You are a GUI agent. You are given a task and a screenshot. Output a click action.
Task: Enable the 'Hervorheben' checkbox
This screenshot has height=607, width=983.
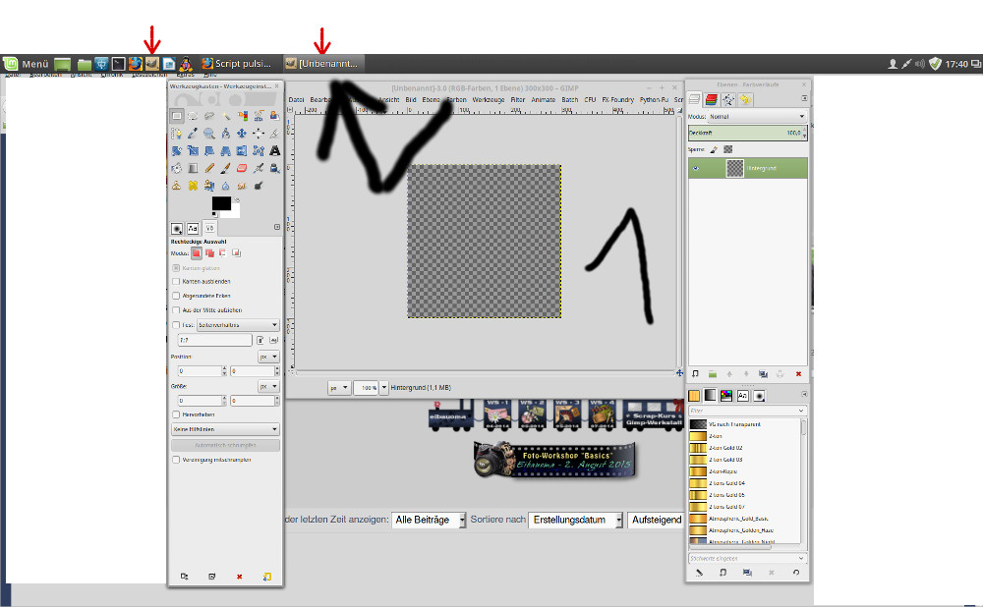point(176,414)
